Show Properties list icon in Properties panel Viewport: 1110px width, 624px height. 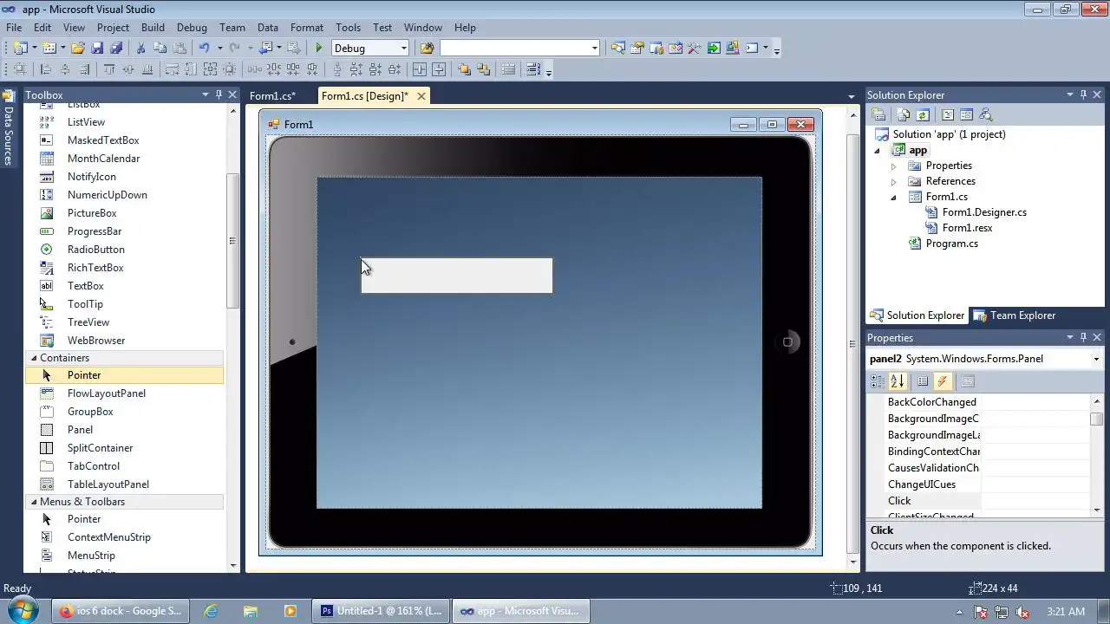[923, 381]
